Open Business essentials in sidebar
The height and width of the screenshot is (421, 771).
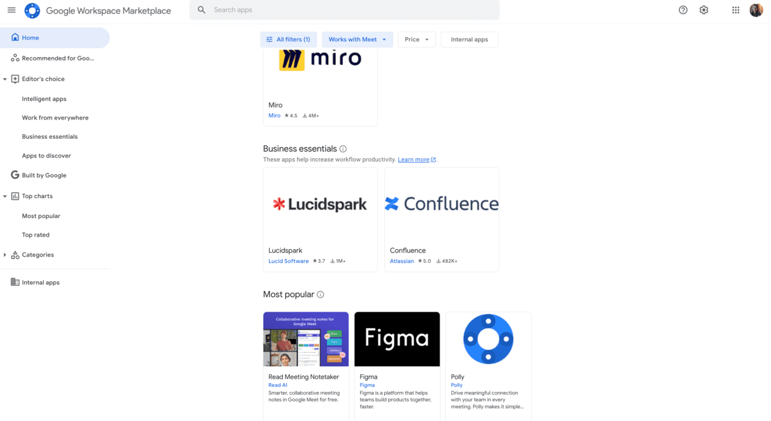point(49,136)
